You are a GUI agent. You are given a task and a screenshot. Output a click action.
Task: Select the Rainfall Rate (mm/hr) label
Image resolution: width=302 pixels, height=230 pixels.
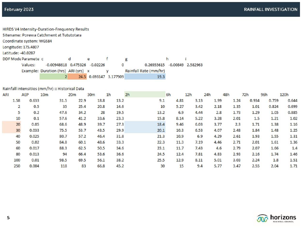(145, 71)
